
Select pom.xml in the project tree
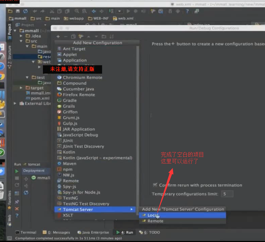(38, 98)
